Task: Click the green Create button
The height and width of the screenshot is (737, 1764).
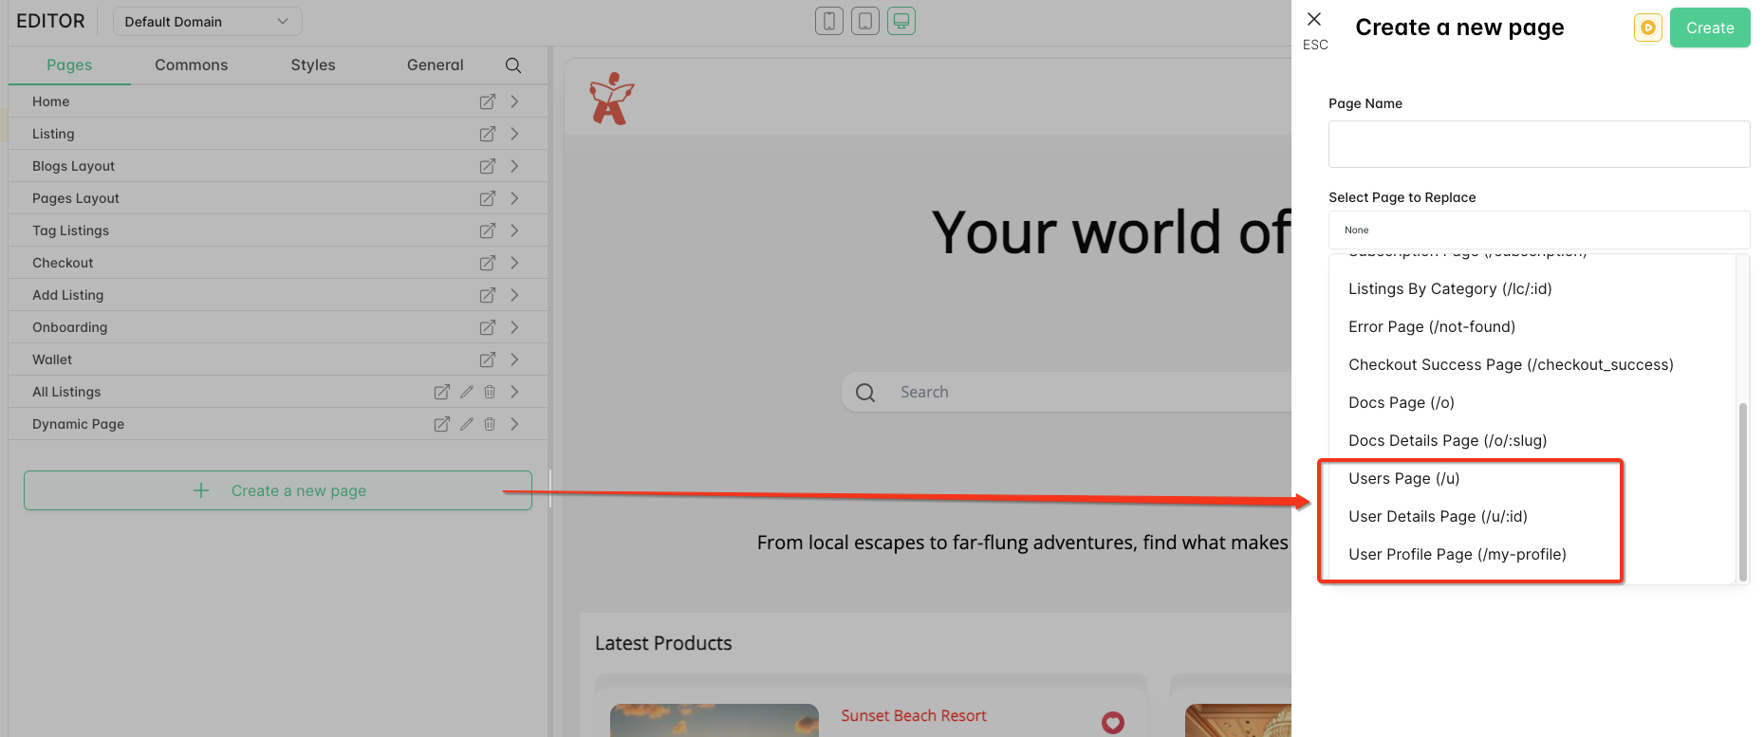Action: (1709, 28)
